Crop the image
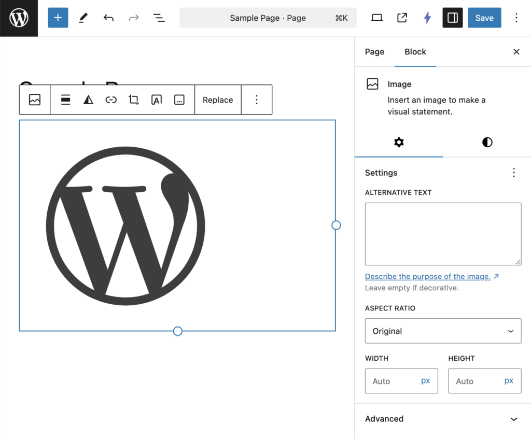 pyautogui.click(x=134, y=100)
